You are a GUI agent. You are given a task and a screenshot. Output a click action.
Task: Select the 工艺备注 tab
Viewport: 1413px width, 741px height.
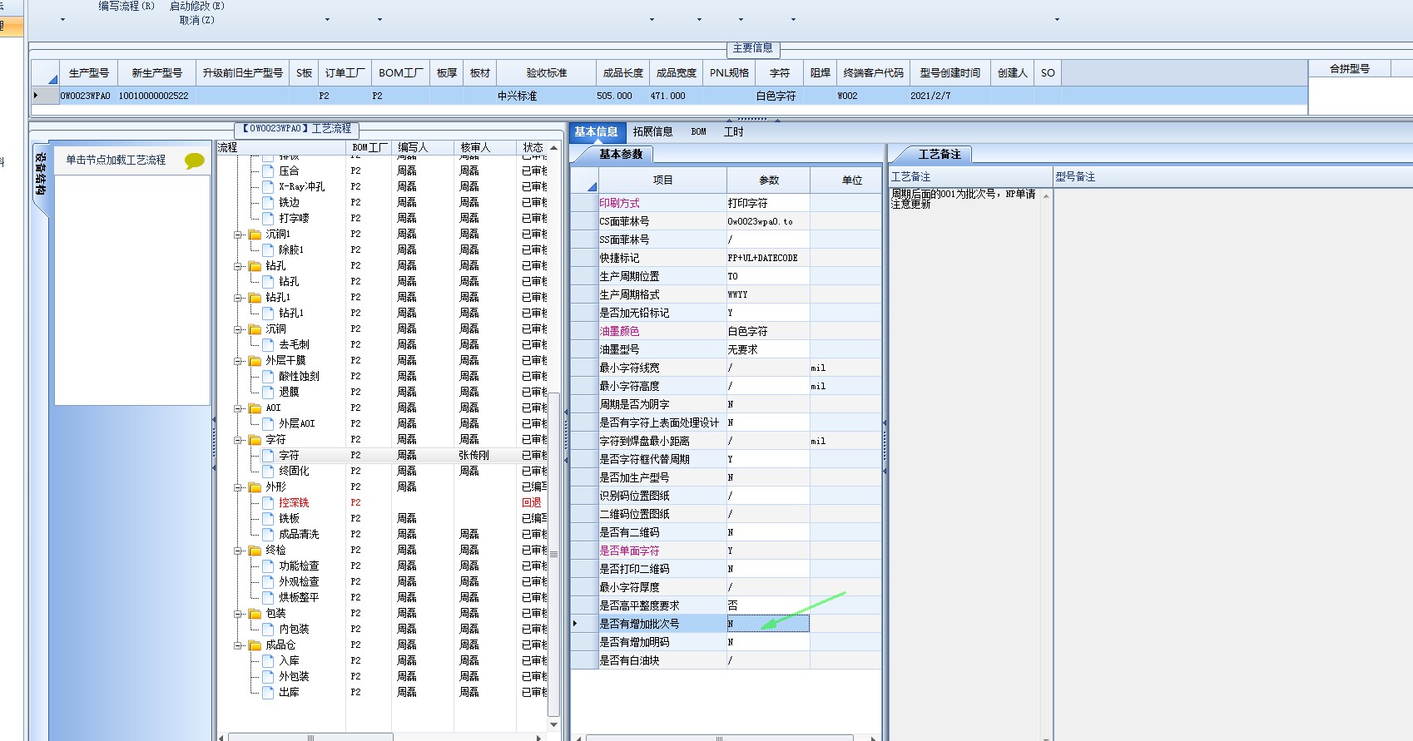[x=940, y=154]
